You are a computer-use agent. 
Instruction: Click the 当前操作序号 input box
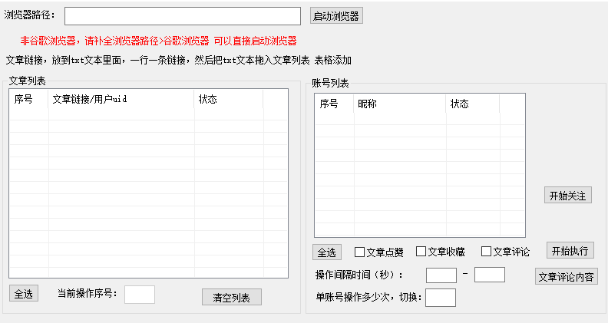click(x=139, y=295)
